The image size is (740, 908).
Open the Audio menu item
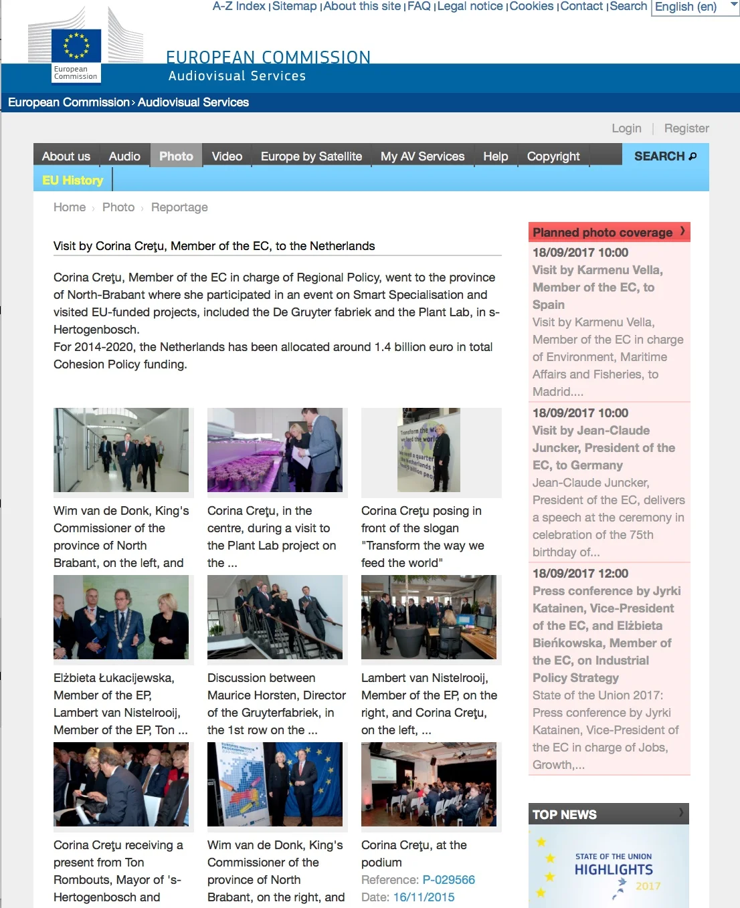(x=124, y=156)
